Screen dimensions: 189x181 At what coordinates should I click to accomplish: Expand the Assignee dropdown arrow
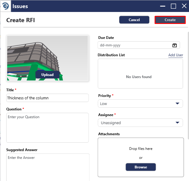pos(177,123)
